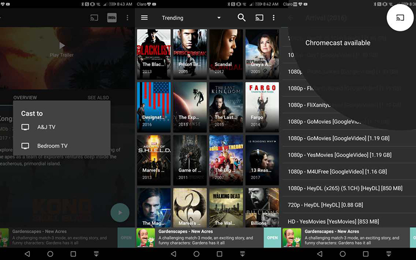The height and width of the screenshot is (260, 416).
Task: Open The Expanse poster
Action: [x=190, y=107]
